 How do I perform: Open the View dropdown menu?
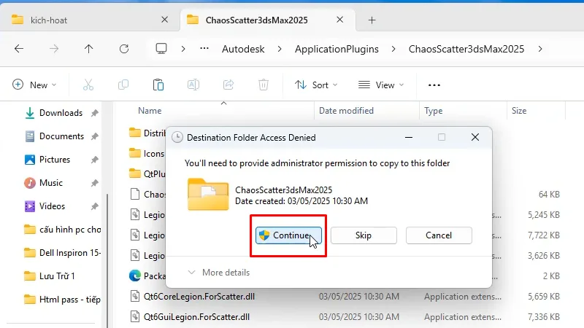[380, 85]
